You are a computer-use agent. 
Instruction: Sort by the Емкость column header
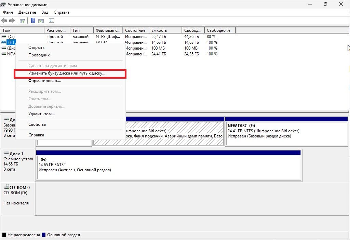[x=165, y=30]
